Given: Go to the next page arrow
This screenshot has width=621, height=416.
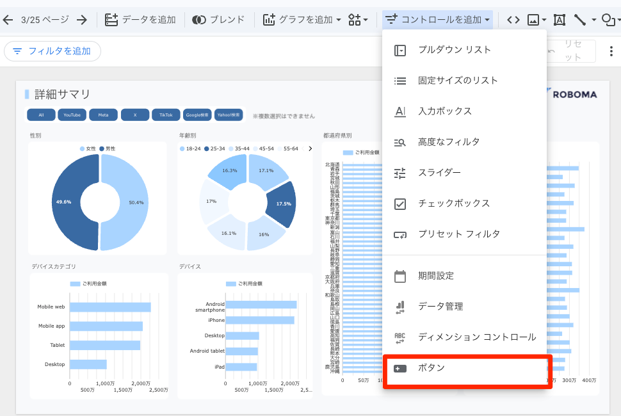Looking at the screenshot, I should tap(81, 20).
